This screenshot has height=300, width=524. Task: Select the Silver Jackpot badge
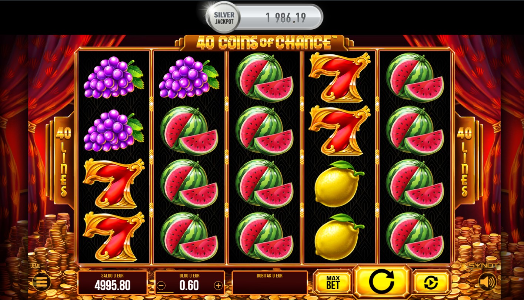coord(224,17)
